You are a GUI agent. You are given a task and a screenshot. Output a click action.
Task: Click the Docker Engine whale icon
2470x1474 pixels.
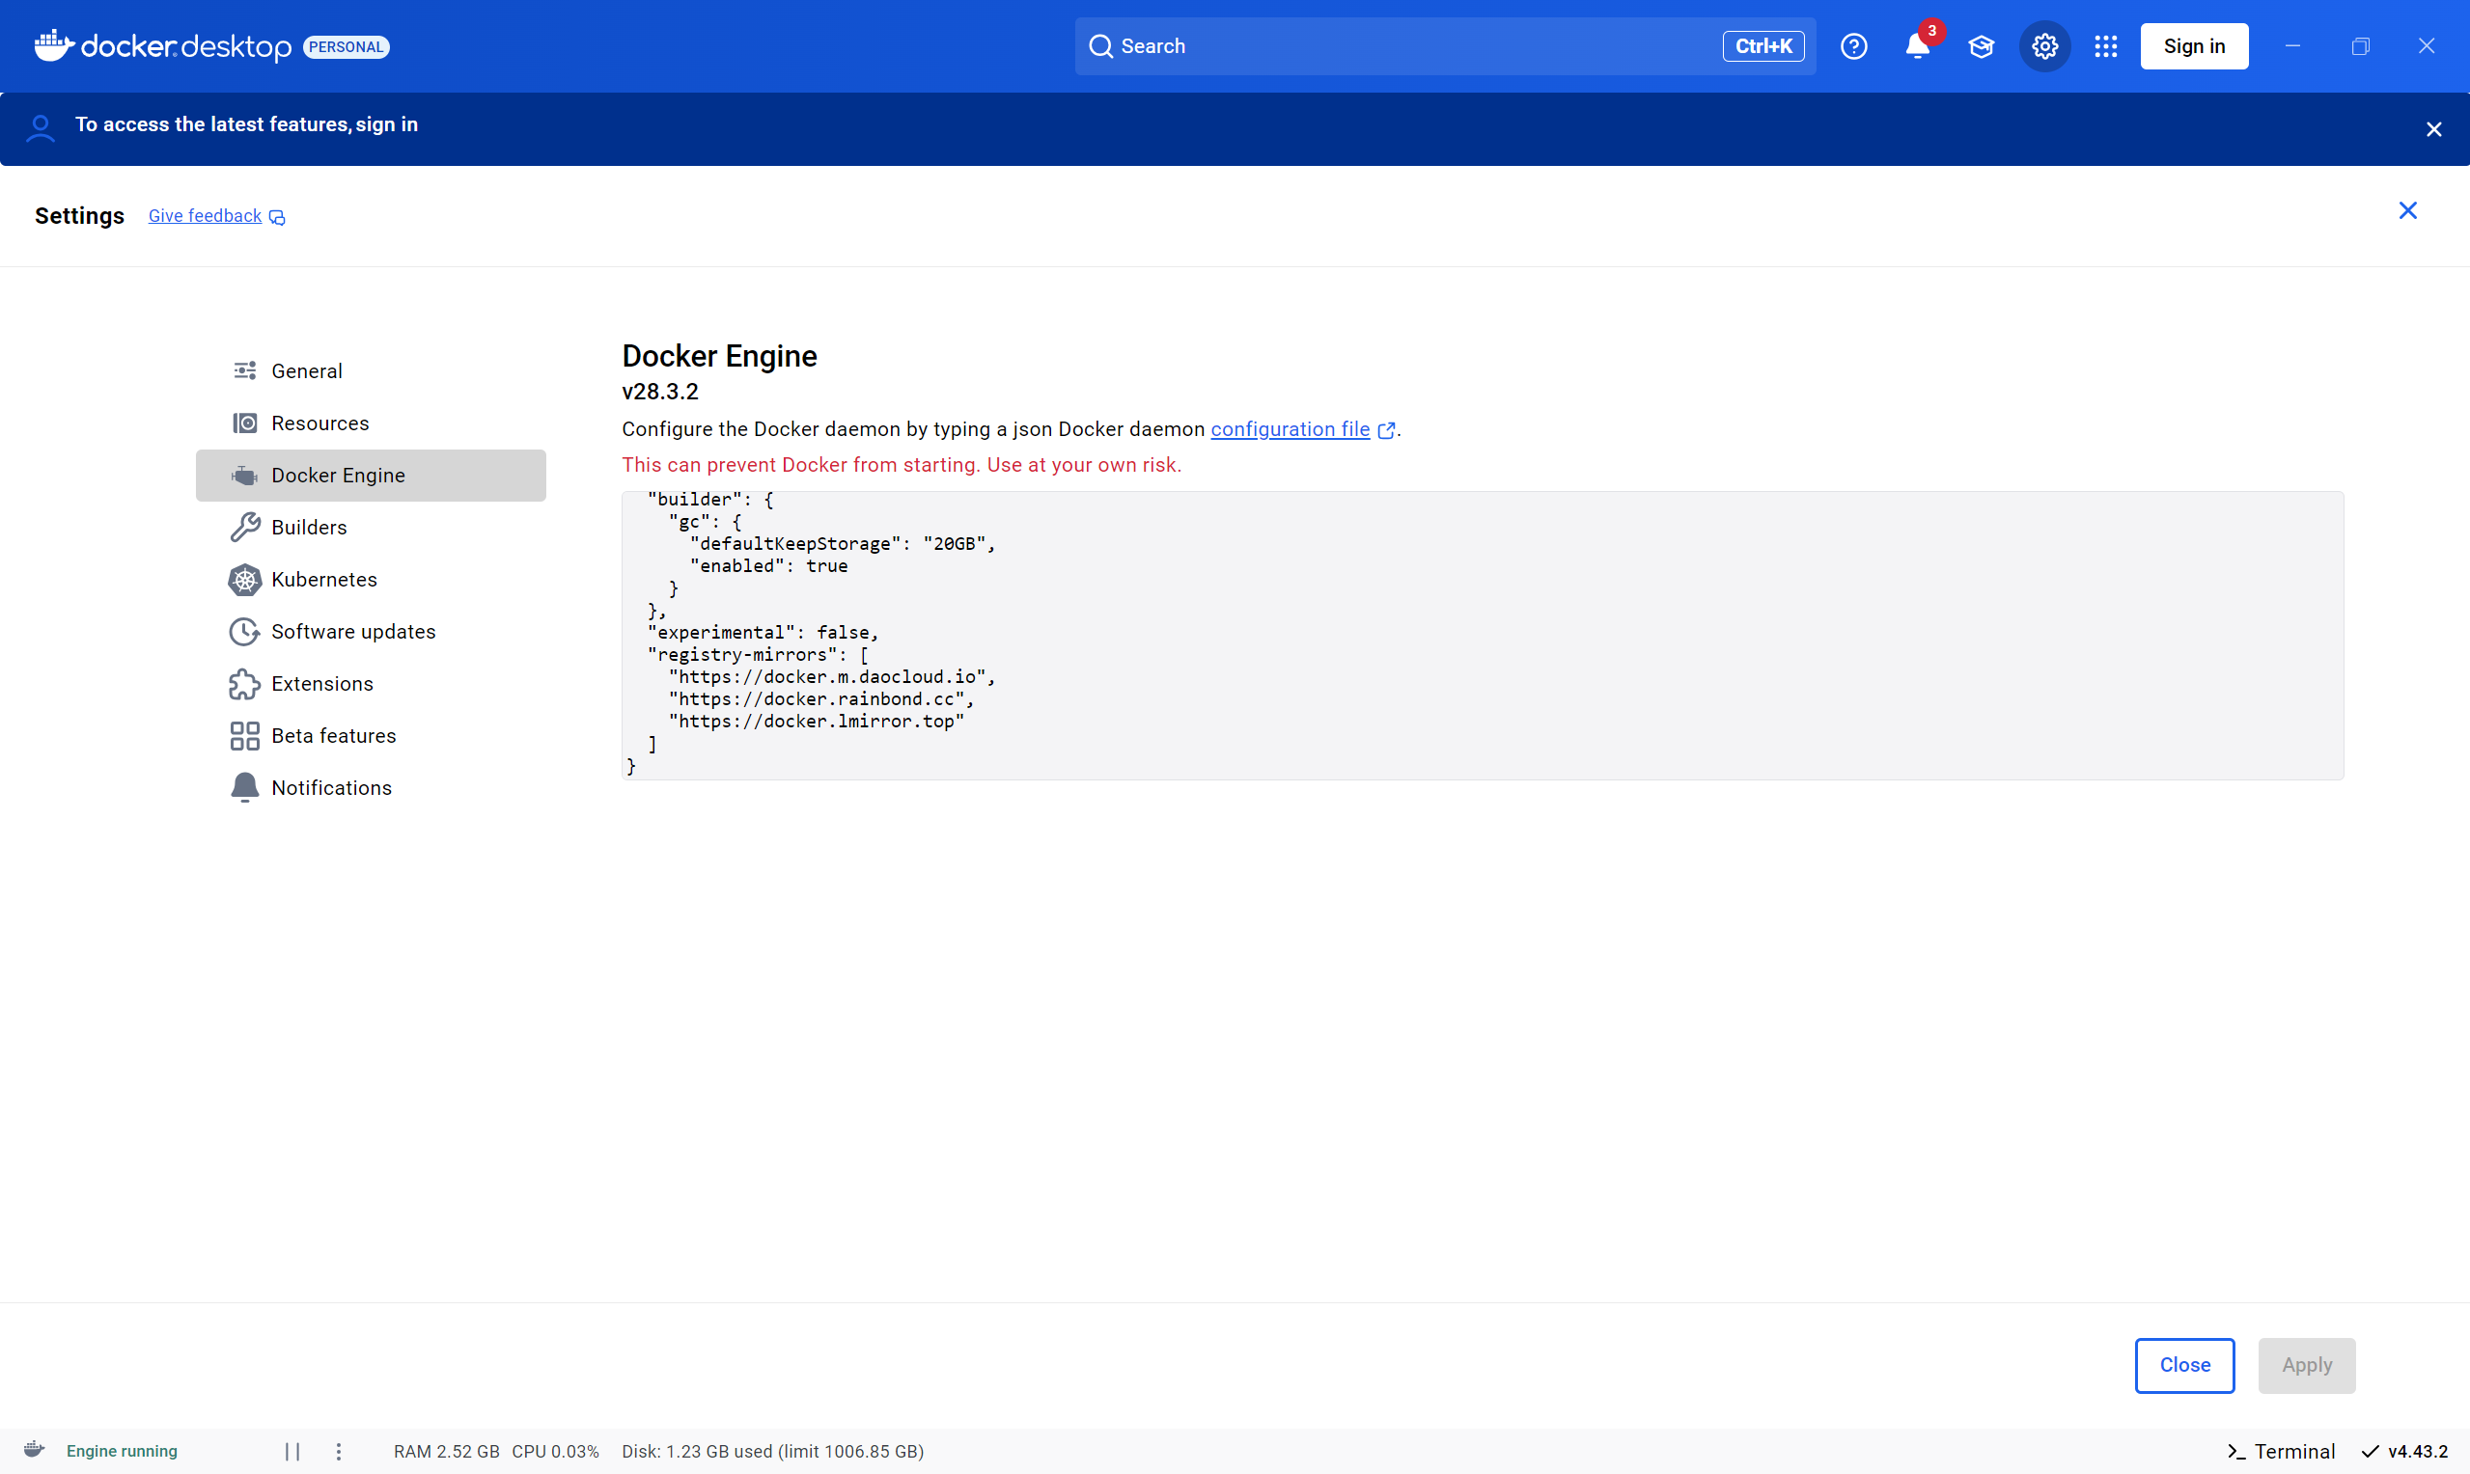click(244, 476)
